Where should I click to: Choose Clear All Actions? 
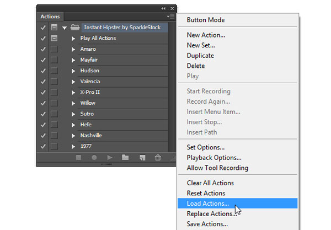pos(237,183)
